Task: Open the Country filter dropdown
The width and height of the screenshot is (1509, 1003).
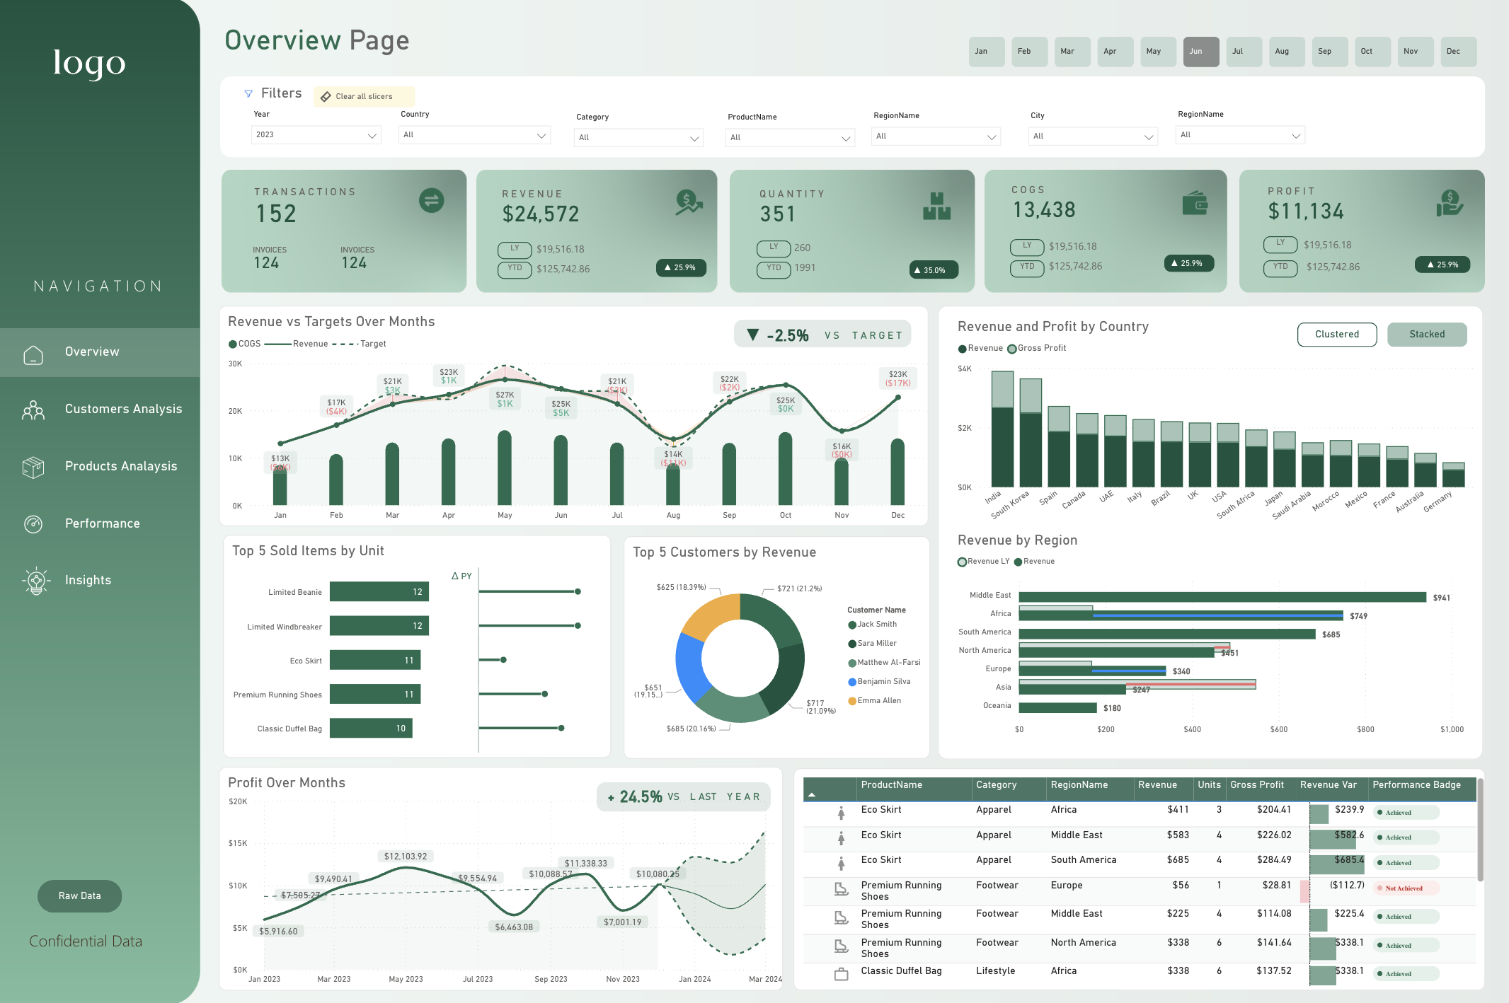Action: [x=474, y=135]
